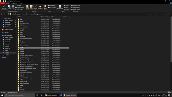Screen dimensions: 172x97
Task: Select Firefox Developer Edition folder
Action: [43, 38]
